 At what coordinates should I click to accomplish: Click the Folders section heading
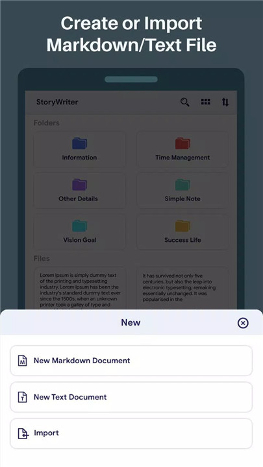click(x=47, y=123)
